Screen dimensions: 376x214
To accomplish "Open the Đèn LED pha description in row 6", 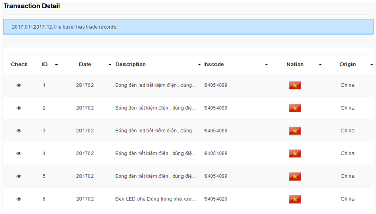I will [155, 199].
